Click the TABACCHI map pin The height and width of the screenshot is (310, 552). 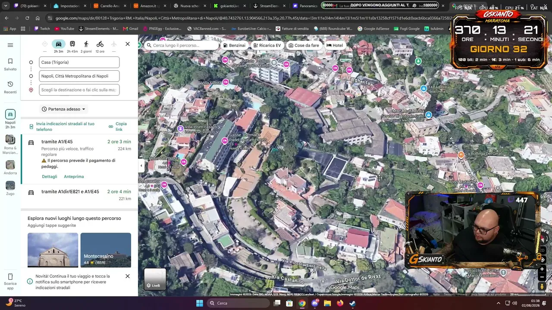pyautogui.click(x=423, y=89)
